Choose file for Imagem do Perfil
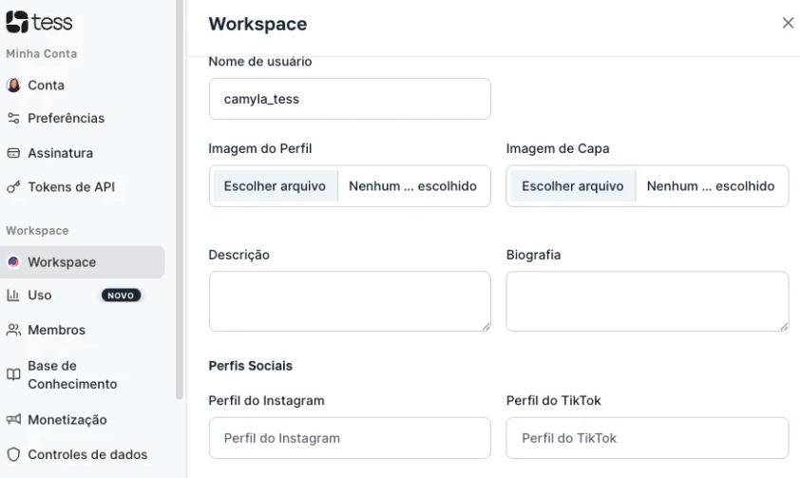The image size is (800, 478). coord(275,186)
